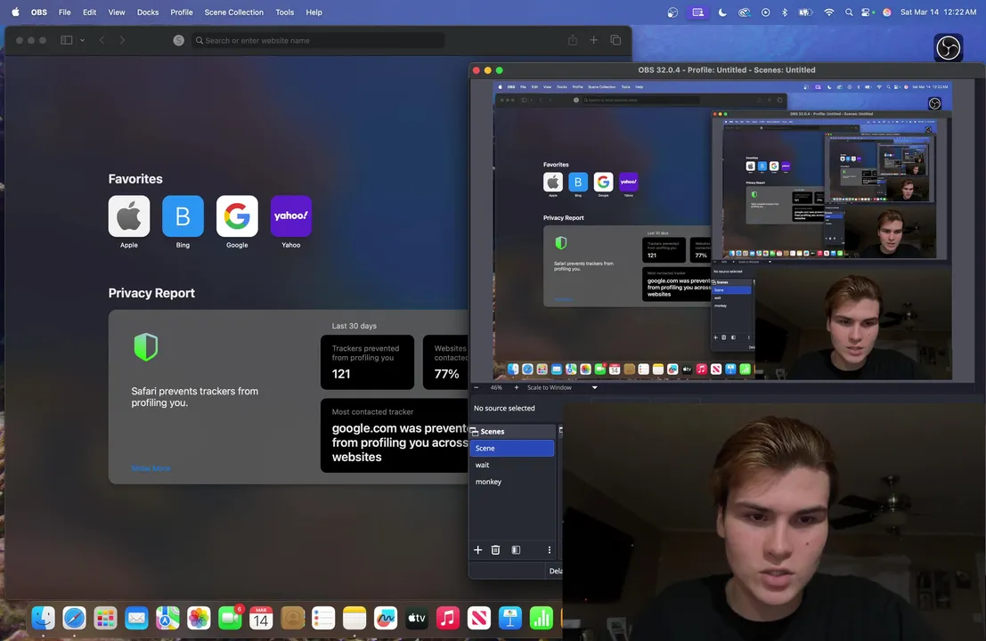Open Freeform from the Dock

coord(386,619)
